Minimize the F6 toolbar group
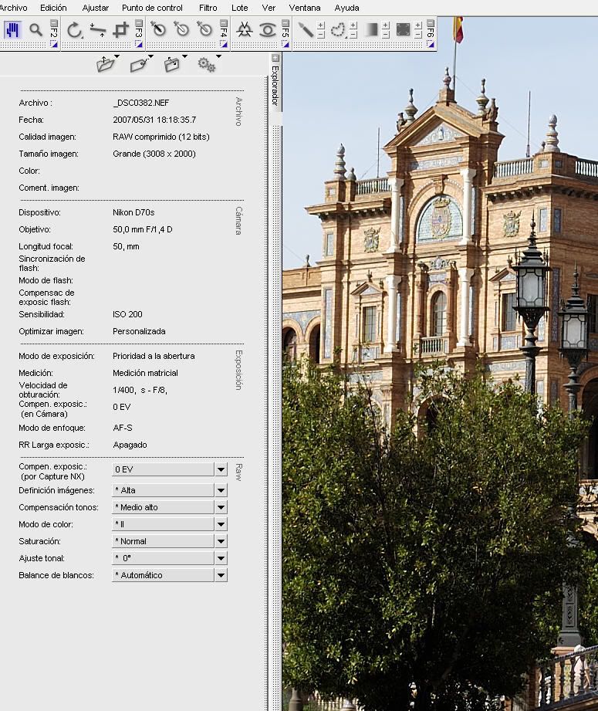Image resolution: width=598 pixels, height=711 pixels. pyautogui.click(x=431, y=22)
